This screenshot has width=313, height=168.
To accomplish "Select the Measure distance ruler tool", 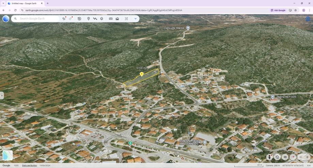I will click(x=111, y=19).
